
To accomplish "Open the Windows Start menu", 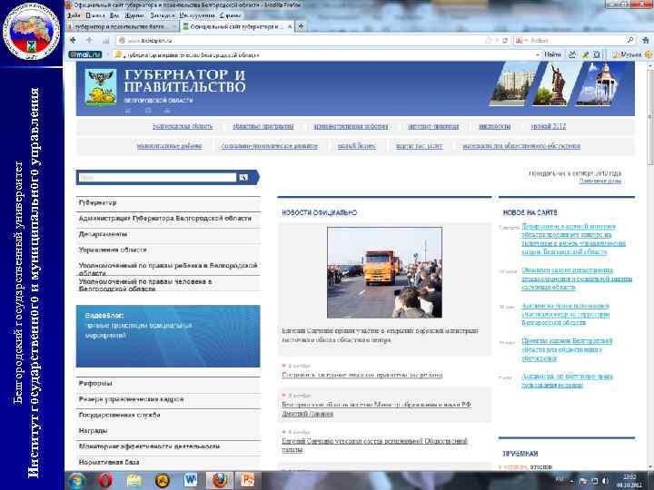I will 76,480.
